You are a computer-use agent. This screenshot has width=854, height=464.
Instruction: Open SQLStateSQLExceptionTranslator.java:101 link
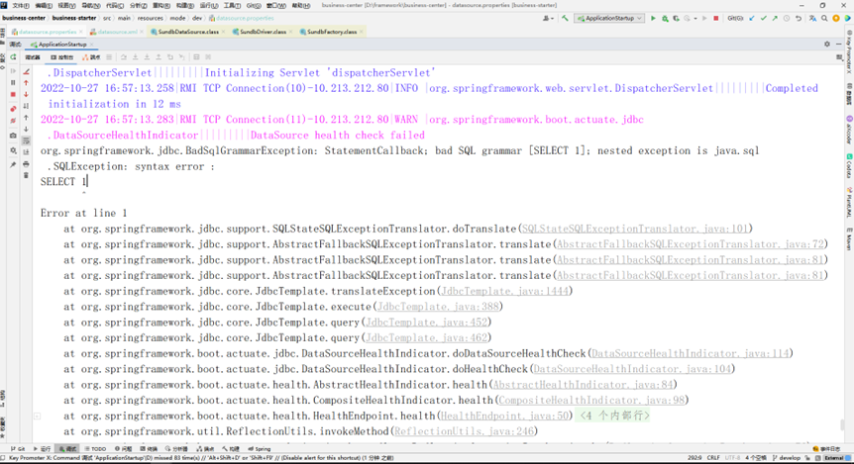634,229
